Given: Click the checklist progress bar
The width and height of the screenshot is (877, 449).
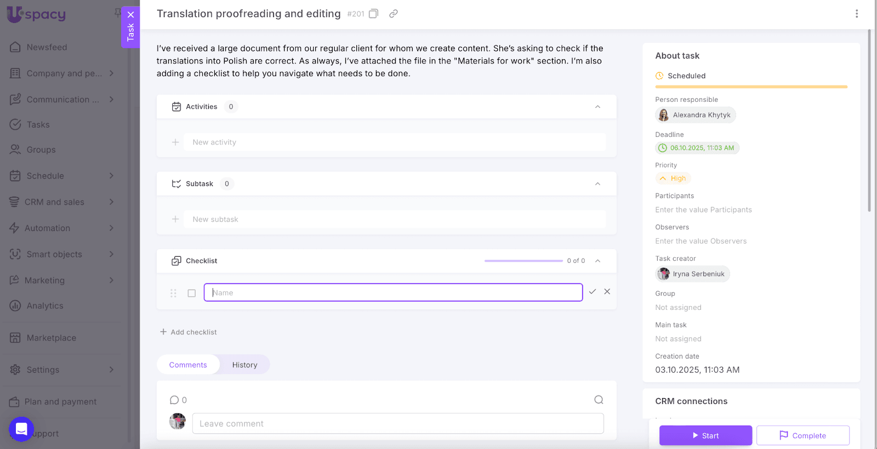Looking at the screenshot, I should (523, 261).
